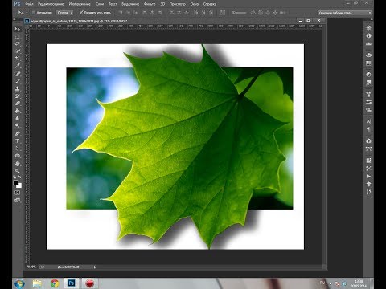Open the 3D menu
This screenshot has width=386, height=289.
162,4
